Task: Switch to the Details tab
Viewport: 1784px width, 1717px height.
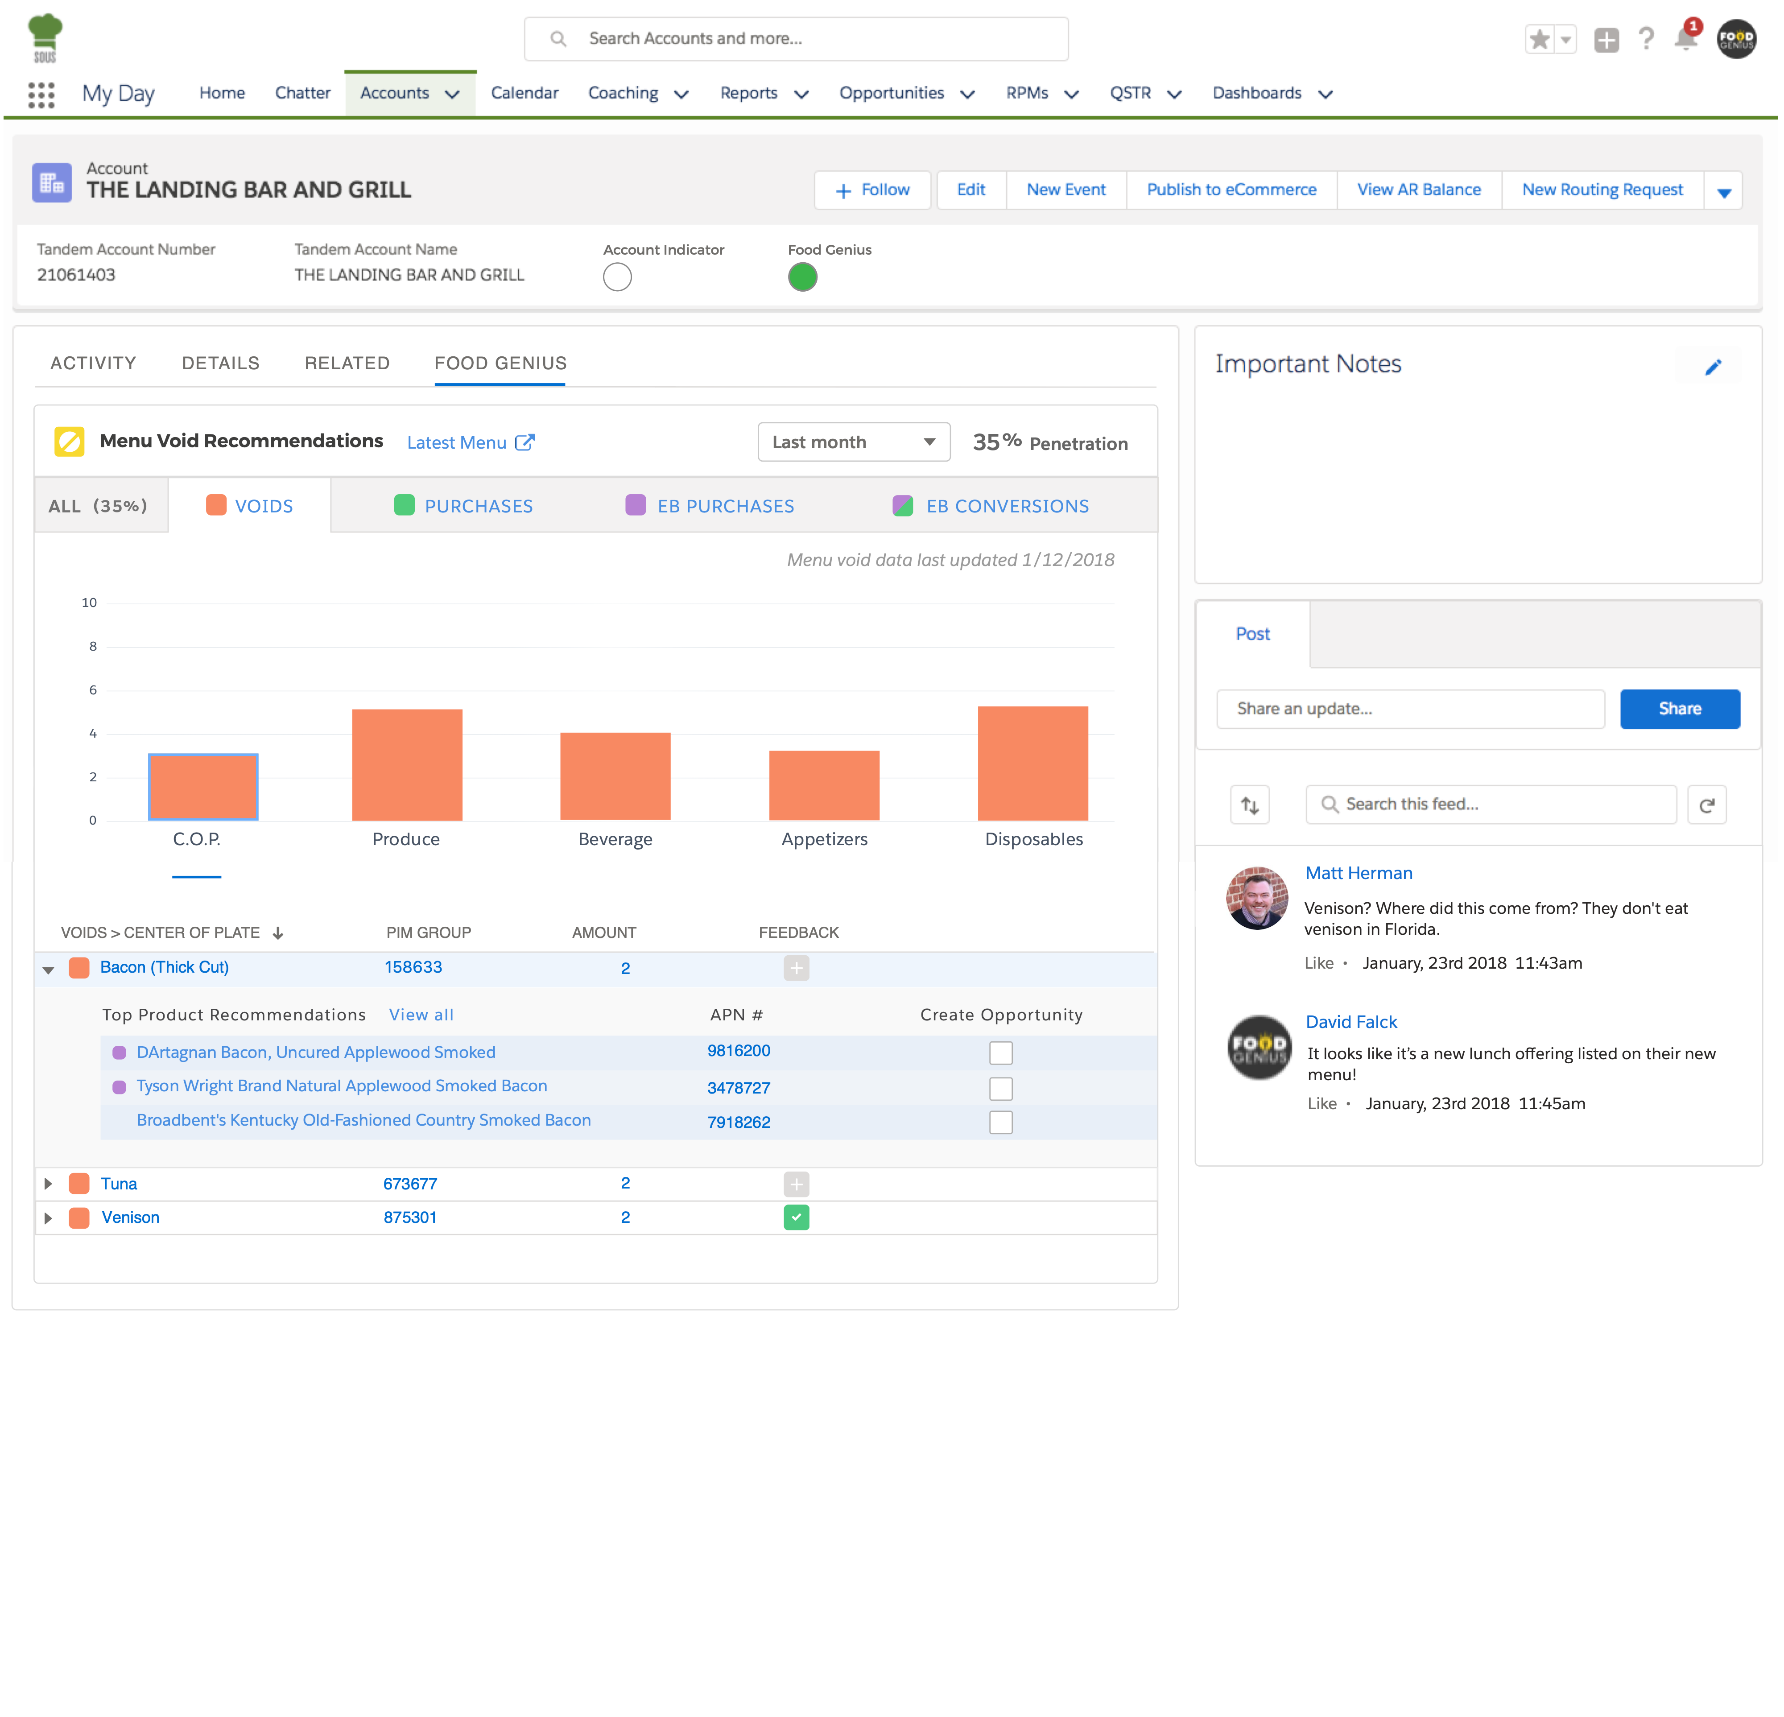Action: [x=220, y=363]
